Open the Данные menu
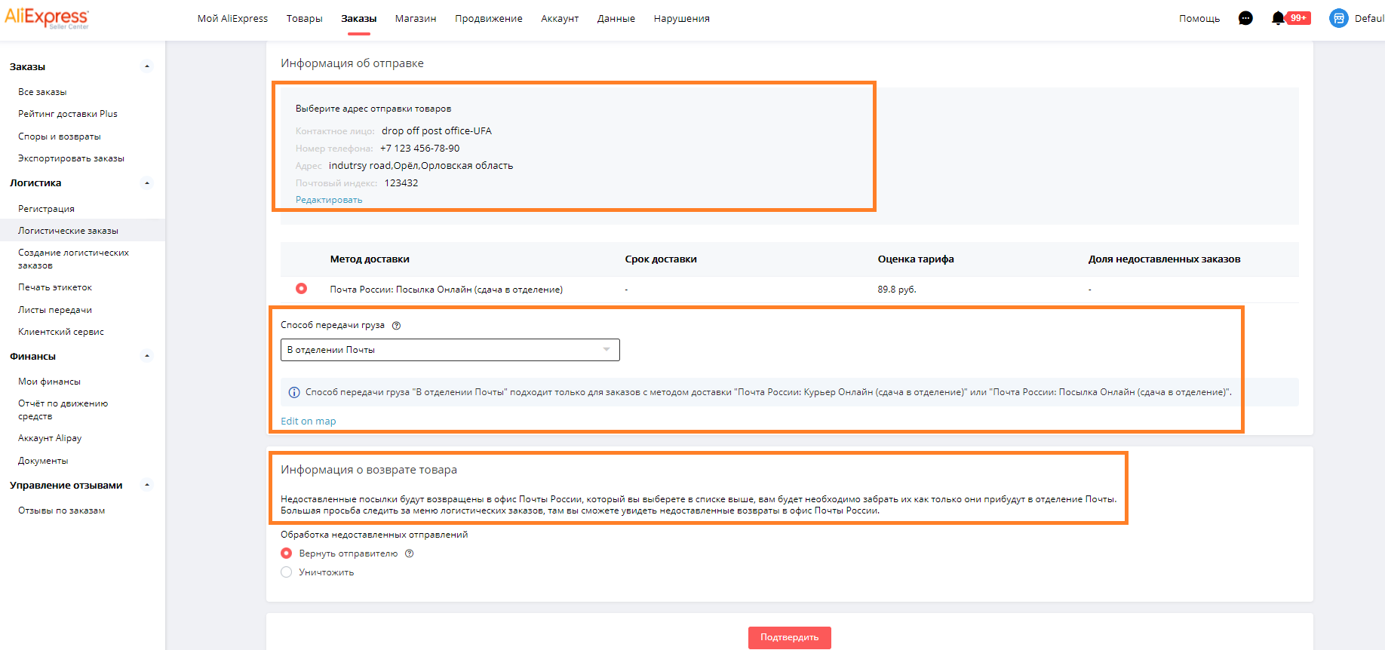Viewport: 1385px width, 650px height. coord(616,18)
